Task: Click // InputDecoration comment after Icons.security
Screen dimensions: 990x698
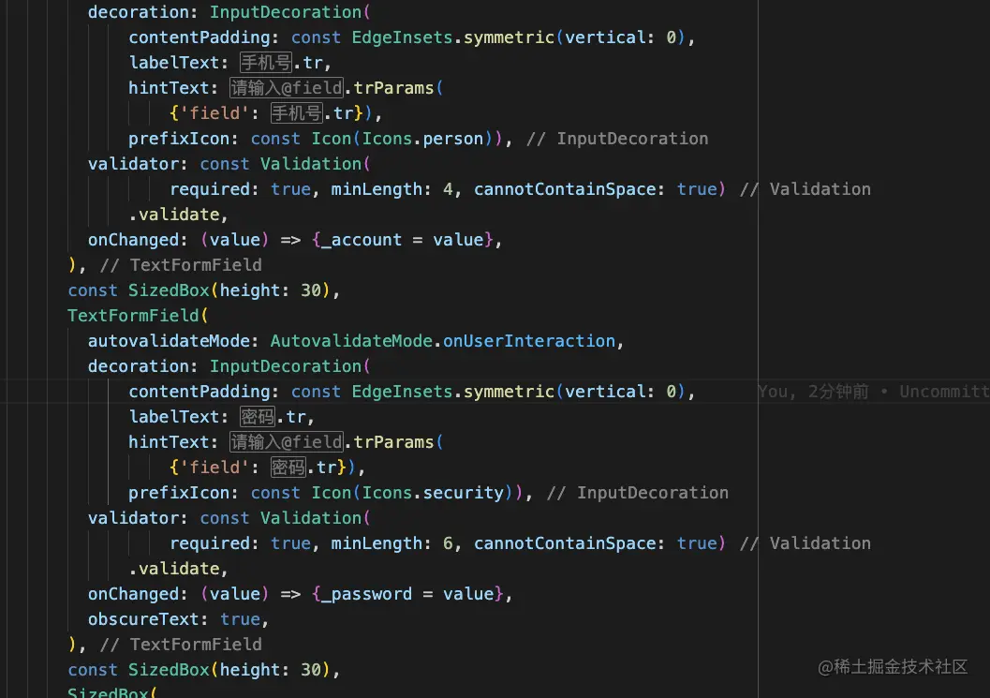Action: point(637,493)
